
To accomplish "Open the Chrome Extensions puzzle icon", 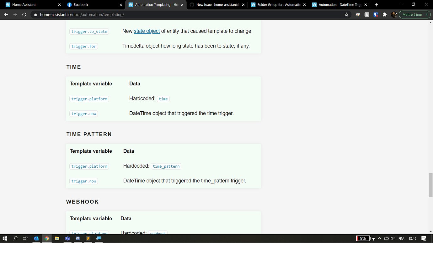I will (x=385, y=15).
